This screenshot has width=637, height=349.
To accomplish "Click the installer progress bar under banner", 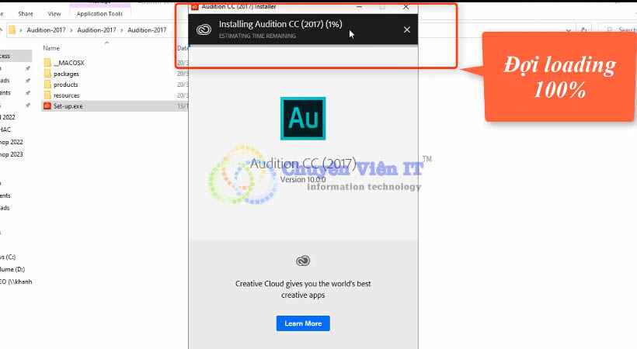I will coord(303,46).
